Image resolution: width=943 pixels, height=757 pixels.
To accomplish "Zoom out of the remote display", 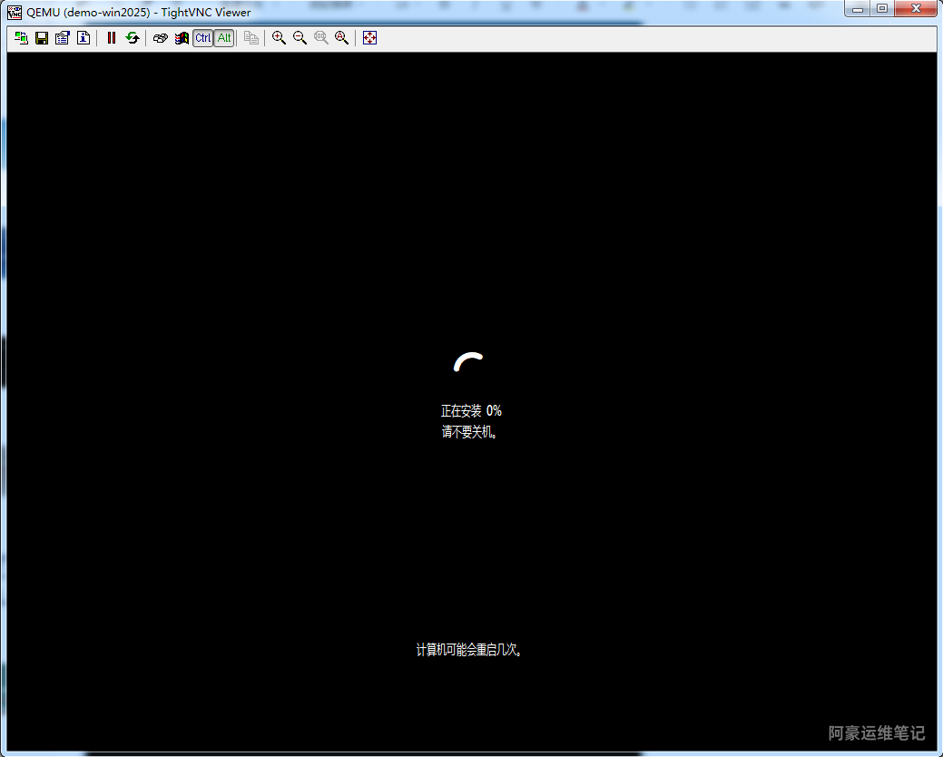I will pyautogui.click(x=300, y=38).
